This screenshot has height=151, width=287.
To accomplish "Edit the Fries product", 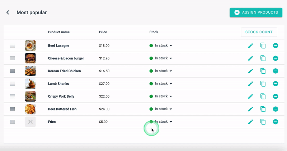I will coord(250,122).
